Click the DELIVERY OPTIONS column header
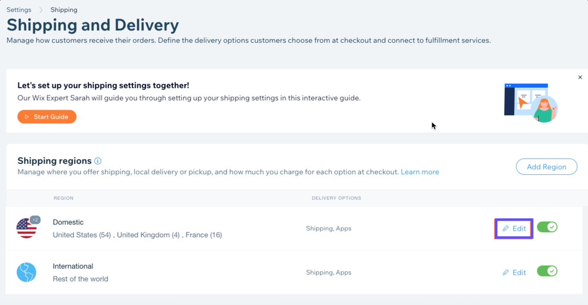588x305 pixels. [x=336, y=198]
